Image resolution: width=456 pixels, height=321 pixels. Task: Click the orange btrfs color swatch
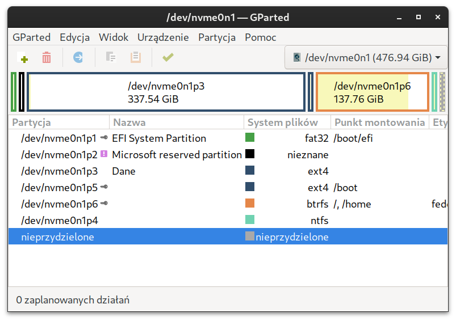point(249,204)
